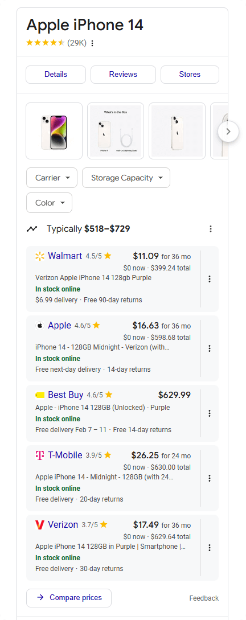Open the Walmart store link
The image size is (246, 620).
tap(65, 256)
